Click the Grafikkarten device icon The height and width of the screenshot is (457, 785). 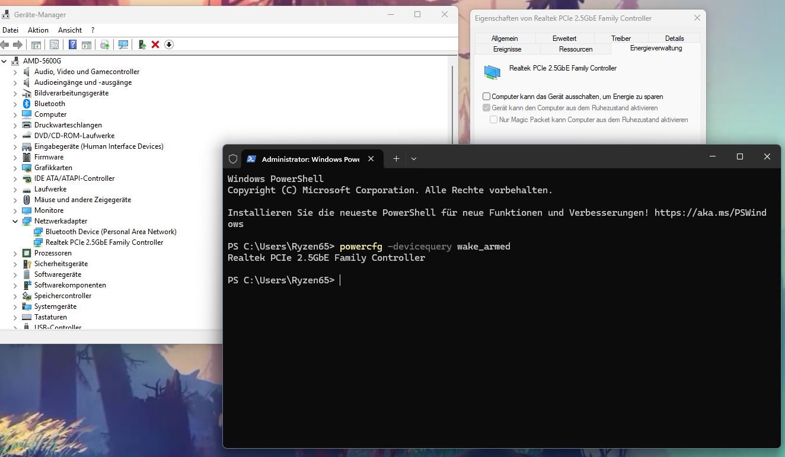[x=27, y=168]
